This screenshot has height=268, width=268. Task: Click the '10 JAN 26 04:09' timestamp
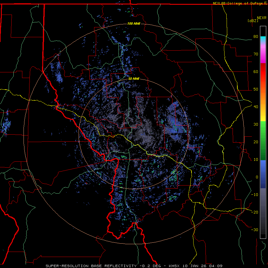202,266
